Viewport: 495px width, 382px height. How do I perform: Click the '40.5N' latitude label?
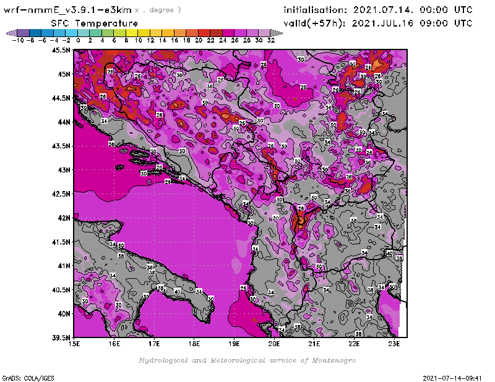click(61, 289)
